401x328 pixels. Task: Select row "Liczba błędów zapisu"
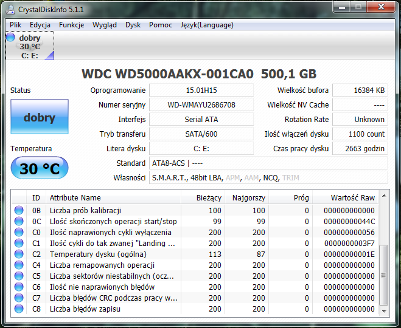(x=195, y=309)
